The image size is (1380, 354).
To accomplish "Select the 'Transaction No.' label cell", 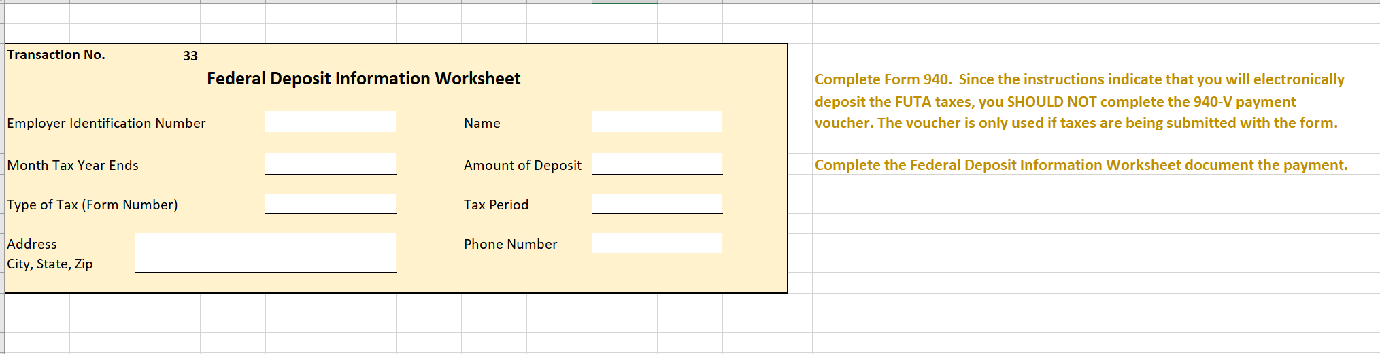I will click(x=56, y=54).
